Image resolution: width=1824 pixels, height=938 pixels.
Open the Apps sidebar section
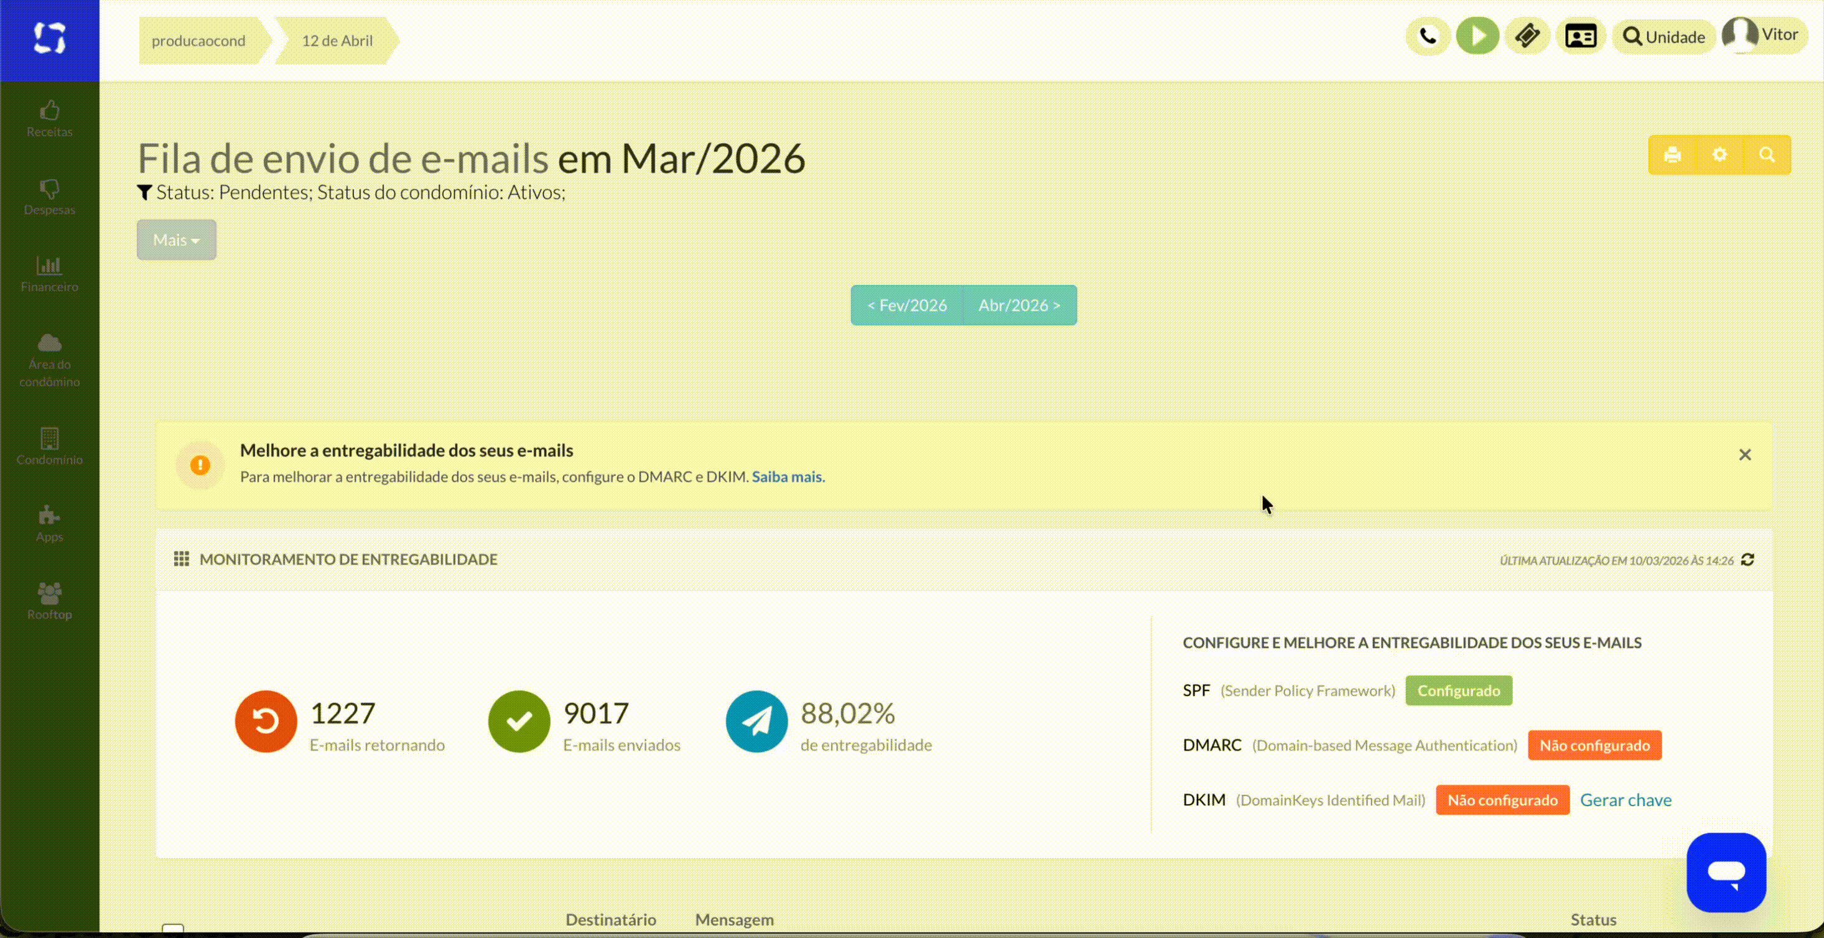pos(50,524)
